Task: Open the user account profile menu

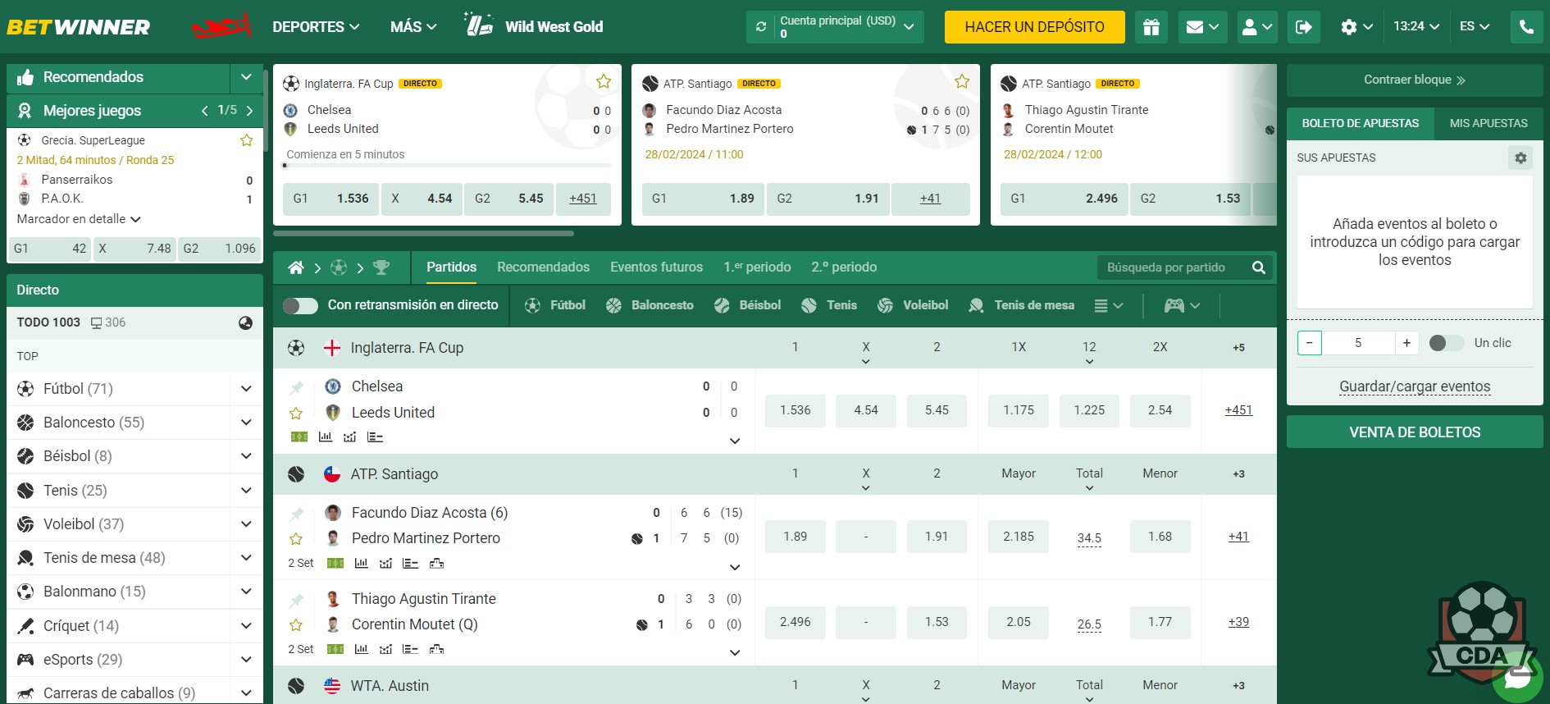Action: 1256,27
